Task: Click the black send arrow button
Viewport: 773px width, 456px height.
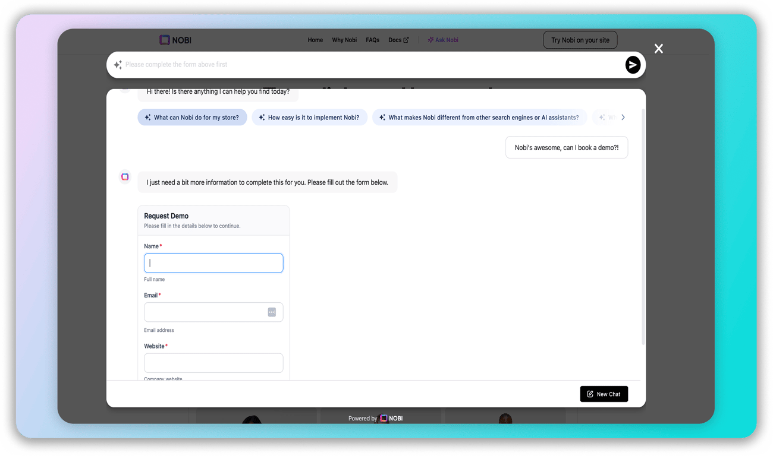Action: tap(633, 65)
